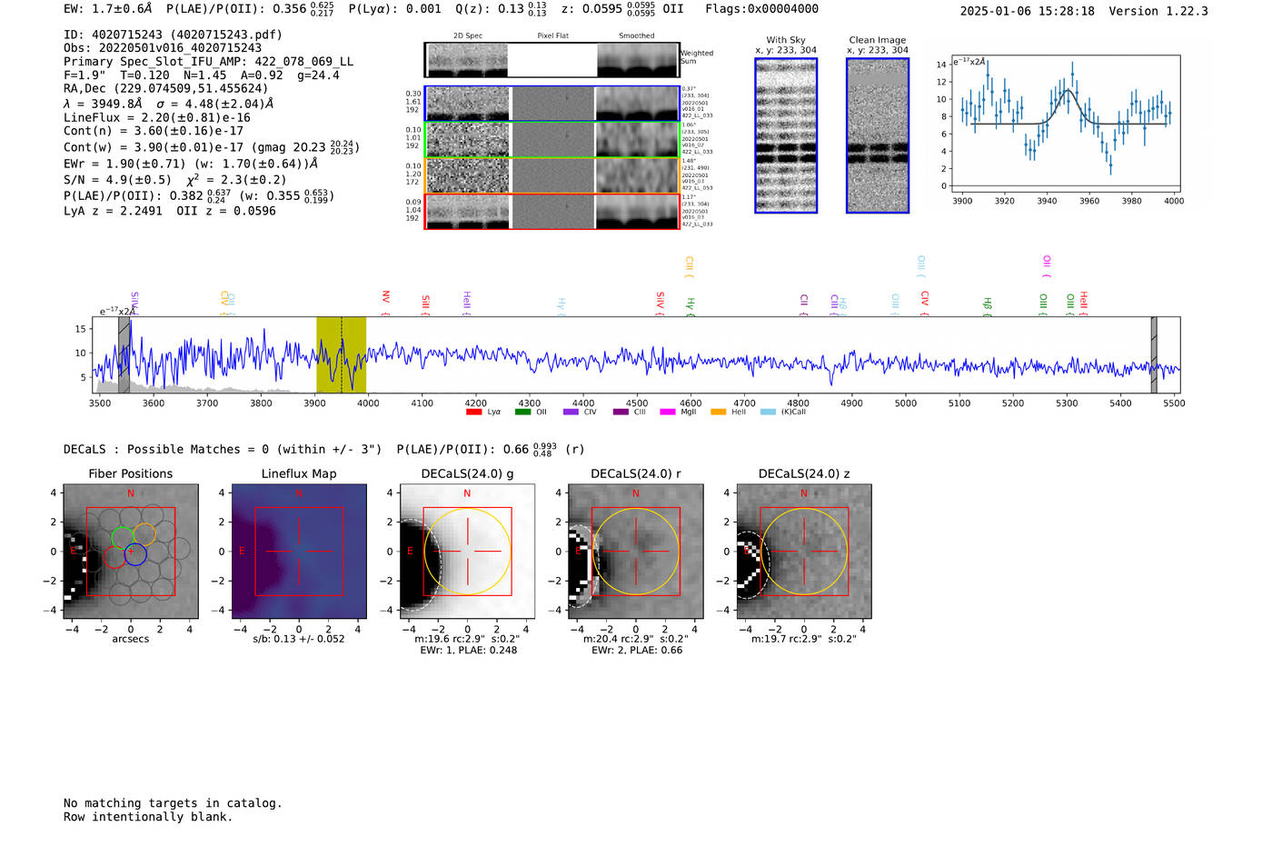Select the blue-bordered fiber spectrum row
The image size is (1272, 866).
pos(552,104)
